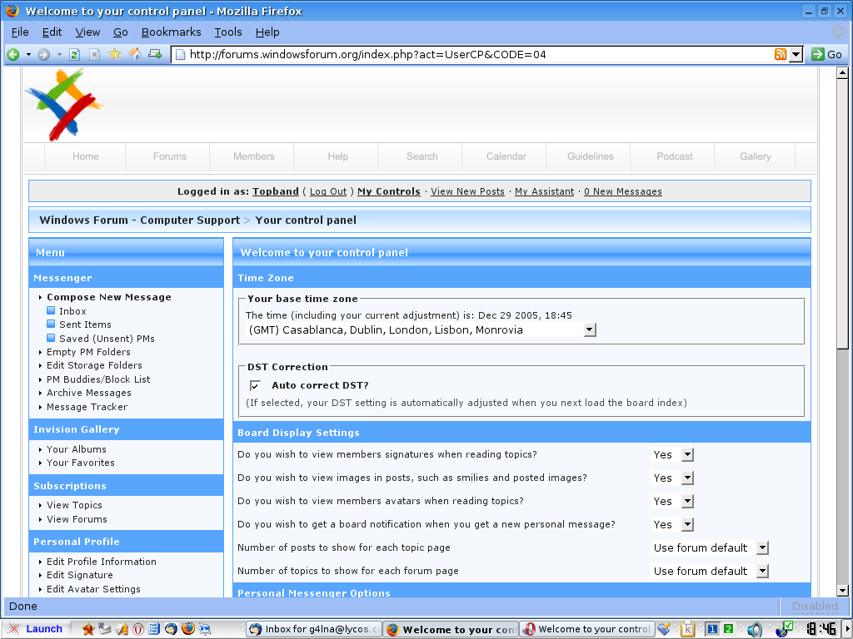Open the base time zone dropdown
Screen dimensions: 853x639
(x=422, y=329)
